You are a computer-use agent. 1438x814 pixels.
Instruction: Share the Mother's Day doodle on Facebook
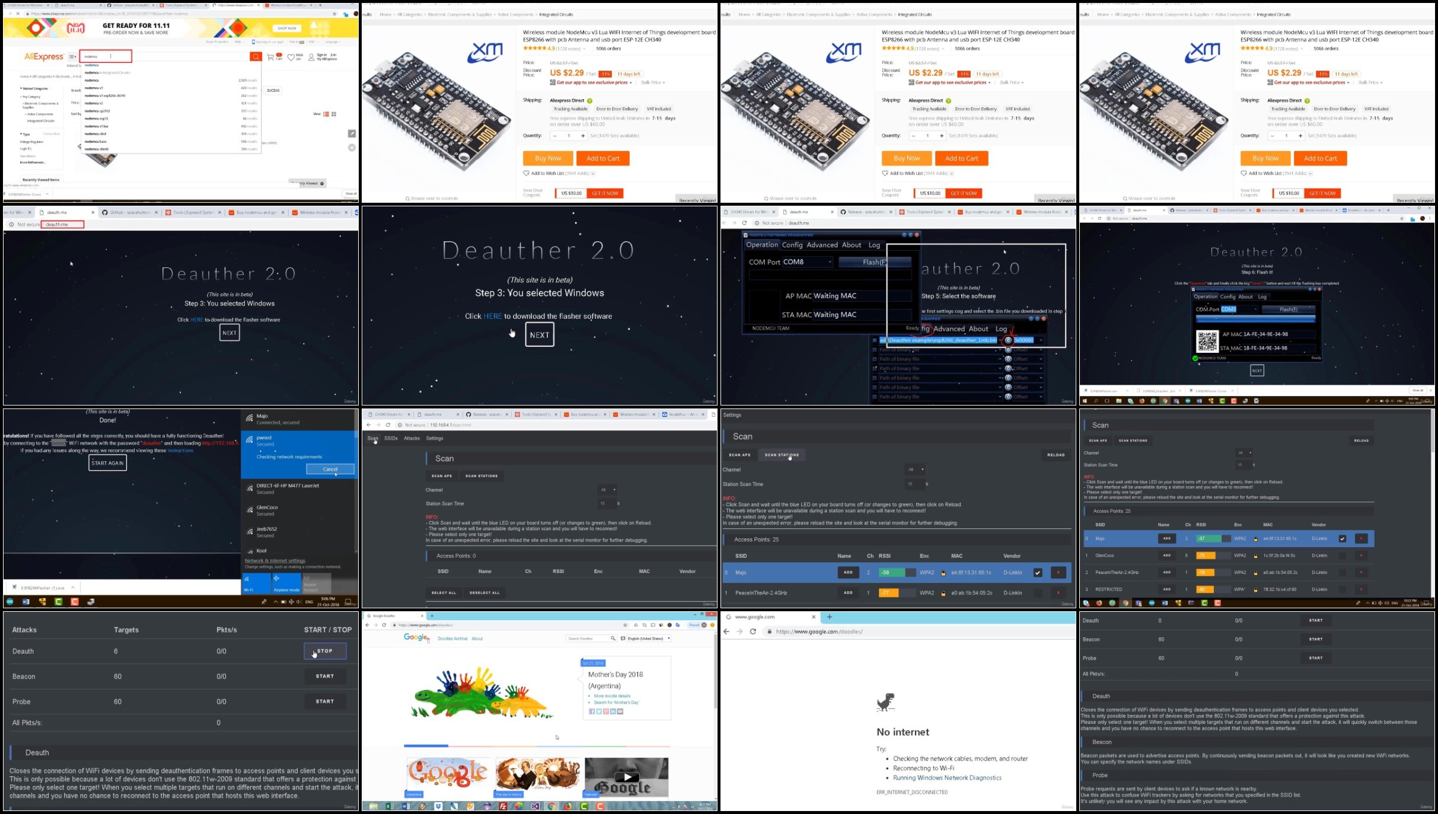tap(592, 711)
